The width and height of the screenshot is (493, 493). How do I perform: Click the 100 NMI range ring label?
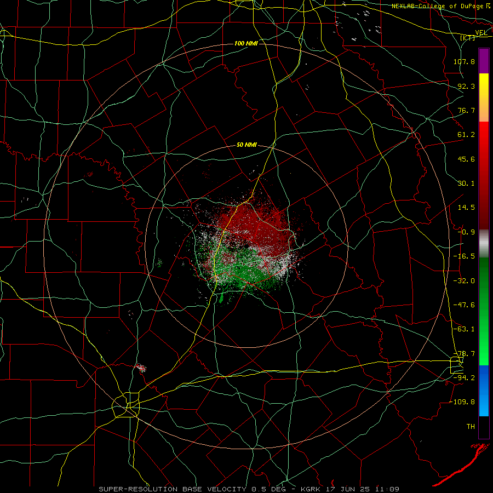[246, 43]
